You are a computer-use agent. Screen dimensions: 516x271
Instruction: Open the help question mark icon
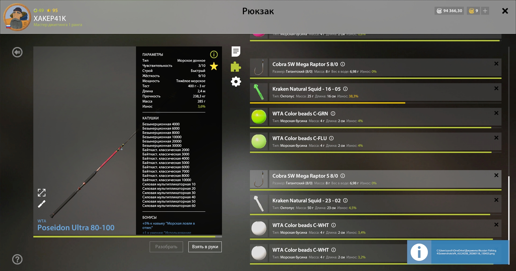[17, 259]
